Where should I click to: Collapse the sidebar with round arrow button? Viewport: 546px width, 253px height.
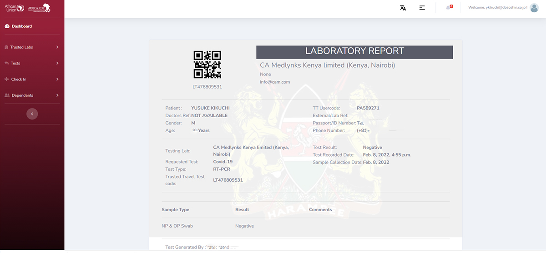(32, 114)
